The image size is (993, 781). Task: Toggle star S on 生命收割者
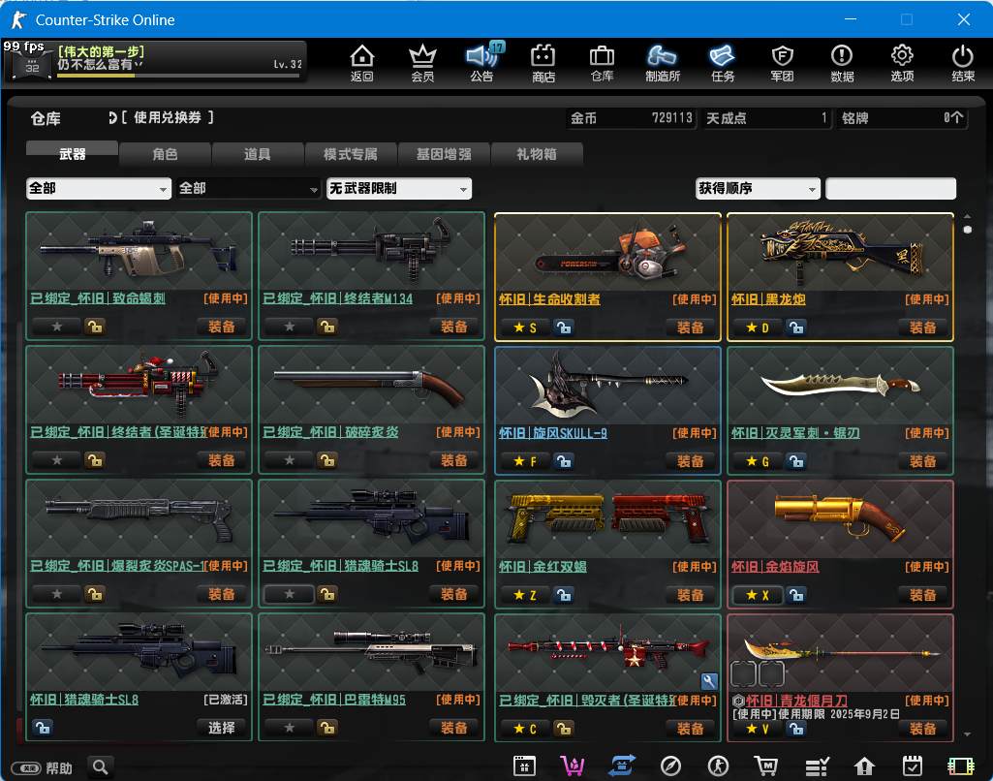(x=525, y=328)
